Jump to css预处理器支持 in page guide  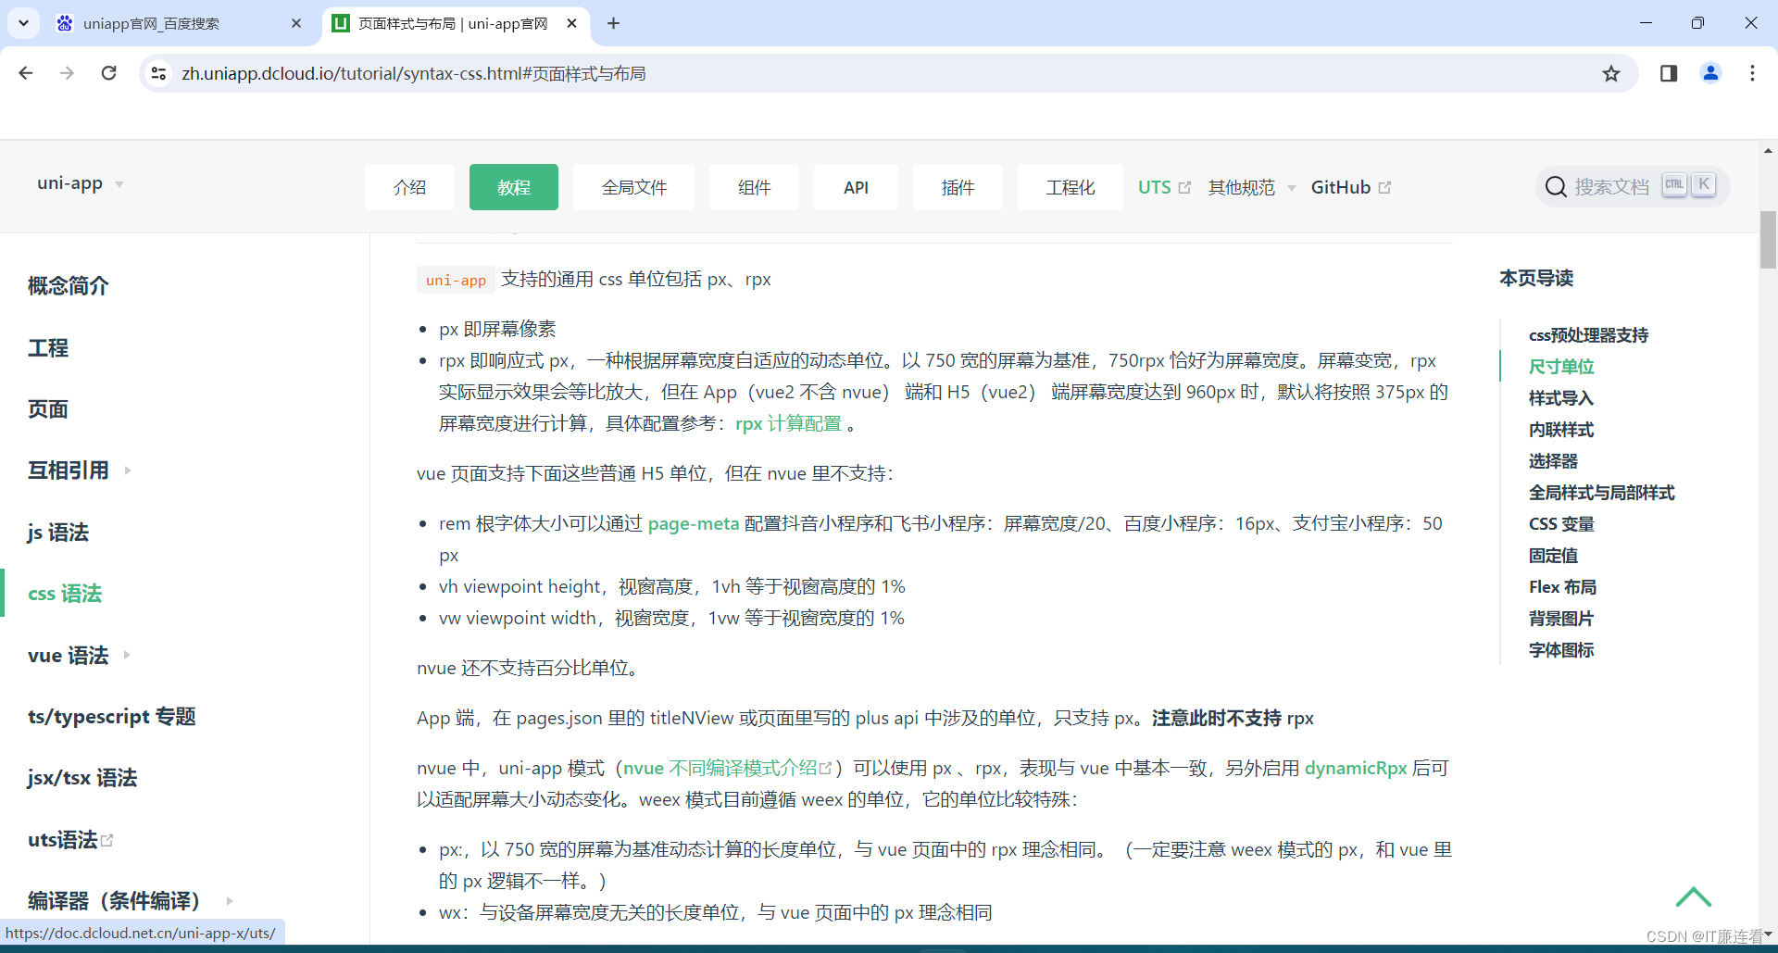coord(1588,335)
